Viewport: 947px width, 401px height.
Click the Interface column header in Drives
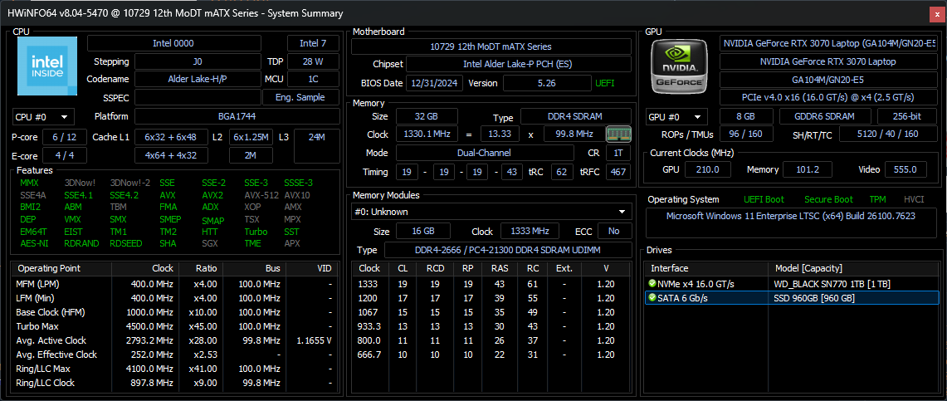706,268
